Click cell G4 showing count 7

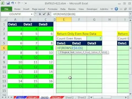(x=94, y=38)
